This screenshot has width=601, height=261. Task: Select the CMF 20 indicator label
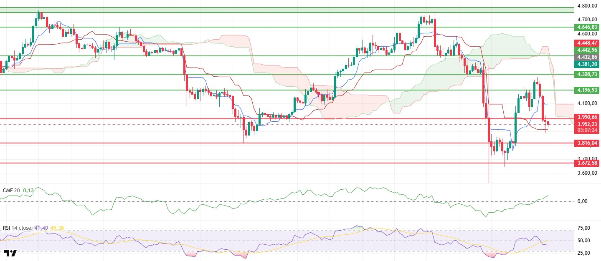pyautogui.click(x=11, y=190)
